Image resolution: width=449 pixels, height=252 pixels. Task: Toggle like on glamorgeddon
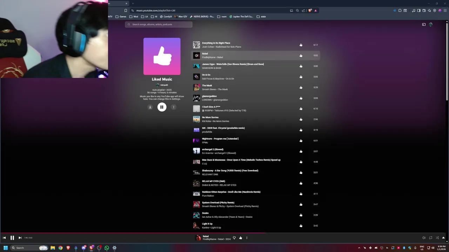[301, 98]
